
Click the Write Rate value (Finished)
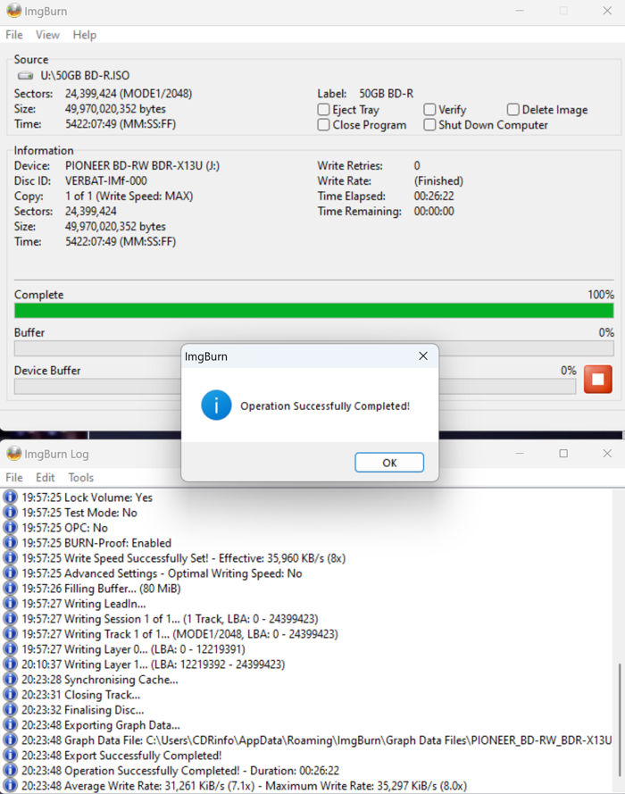(438, 180)
